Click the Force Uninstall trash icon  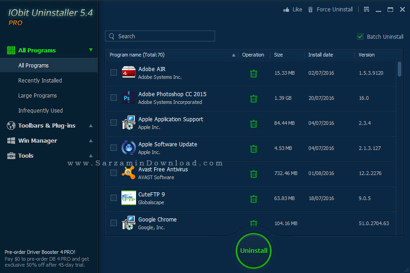click(310, 10)
